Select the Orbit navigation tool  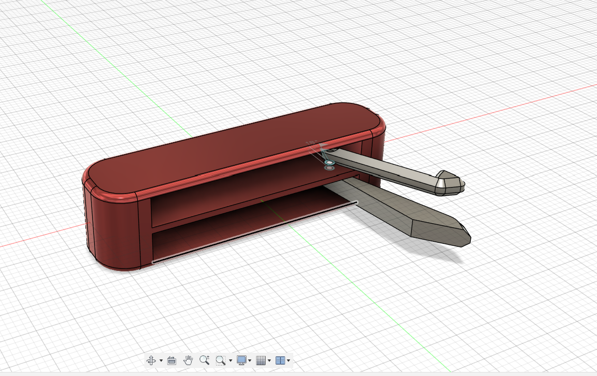coord(151,360)
